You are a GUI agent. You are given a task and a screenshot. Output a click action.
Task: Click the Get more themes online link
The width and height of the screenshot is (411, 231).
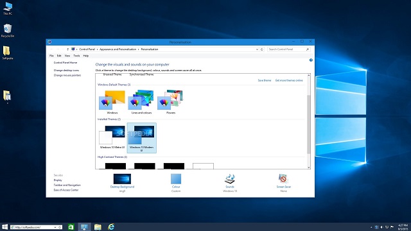(289, 80)
